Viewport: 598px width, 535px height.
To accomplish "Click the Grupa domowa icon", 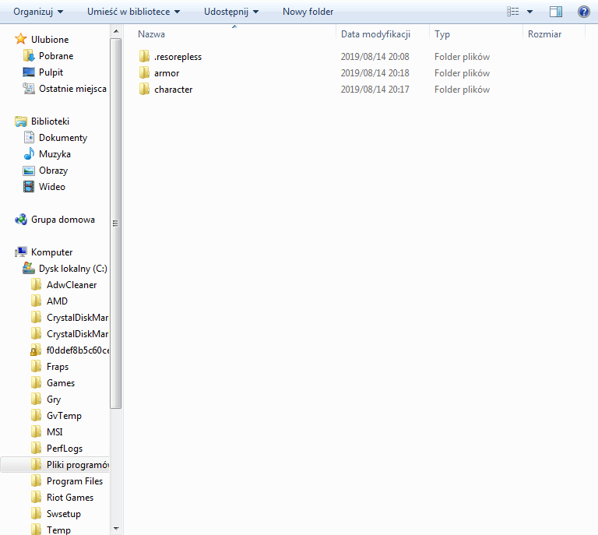I will tap(21, 220).
